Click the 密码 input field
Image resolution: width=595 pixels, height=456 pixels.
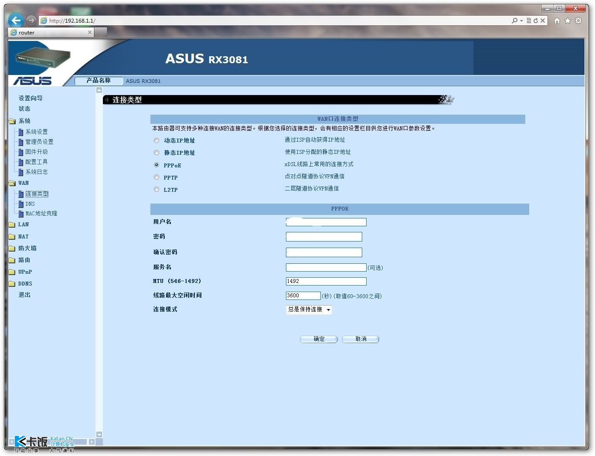coord(324,237)
